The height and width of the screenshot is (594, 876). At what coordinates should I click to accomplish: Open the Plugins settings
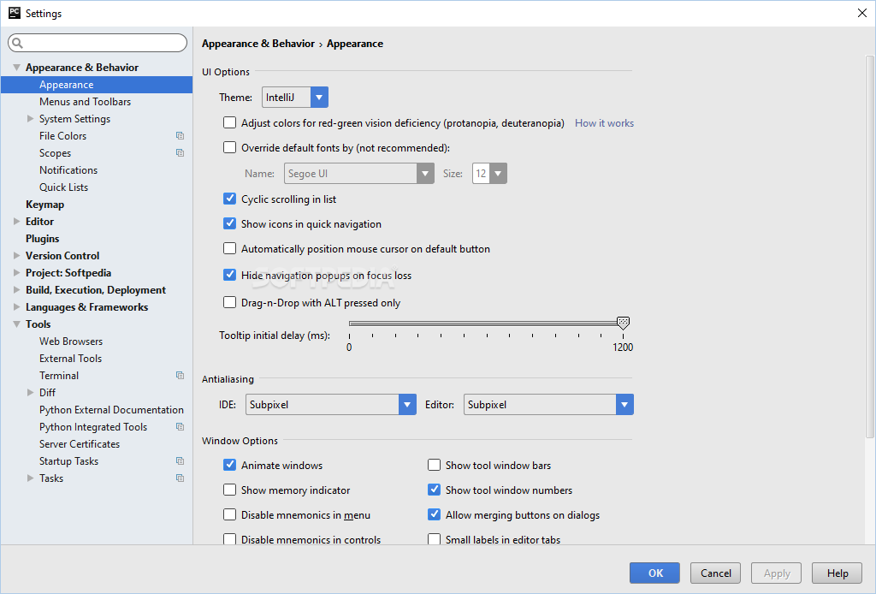pos(43,239)
